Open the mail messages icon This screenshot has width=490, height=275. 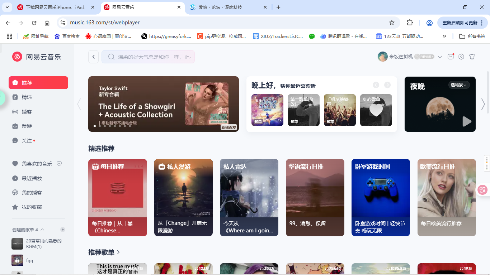(x=451, y=57)
